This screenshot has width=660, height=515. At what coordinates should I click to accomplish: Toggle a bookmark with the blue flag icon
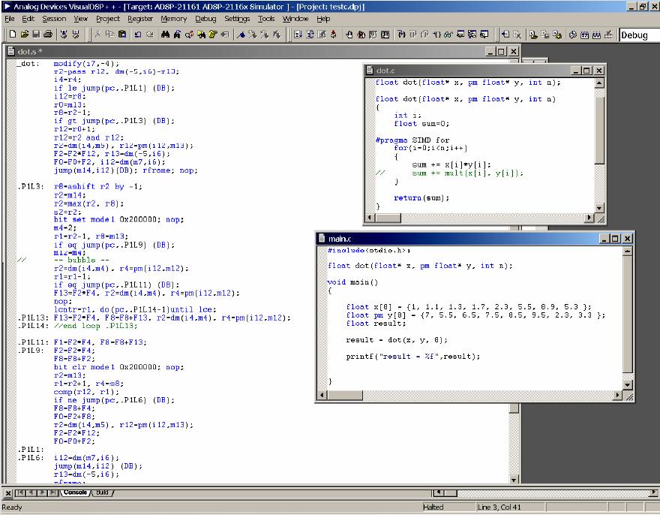point(241,35)
